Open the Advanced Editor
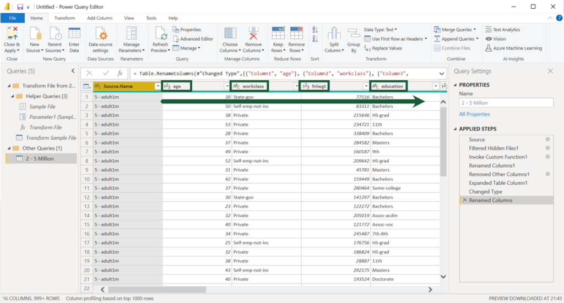This screenshot has height=303, width=564. [x=193, y=39]
